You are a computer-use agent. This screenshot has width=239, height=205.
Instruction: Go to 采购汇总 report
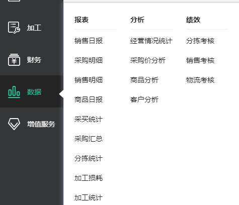click(x=89, y=139)
